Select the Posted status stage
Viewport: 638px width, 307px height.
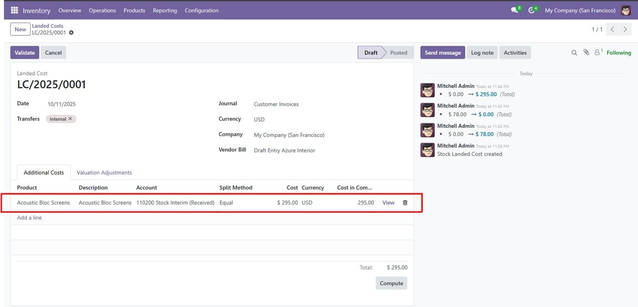click(x=398, y=53)
